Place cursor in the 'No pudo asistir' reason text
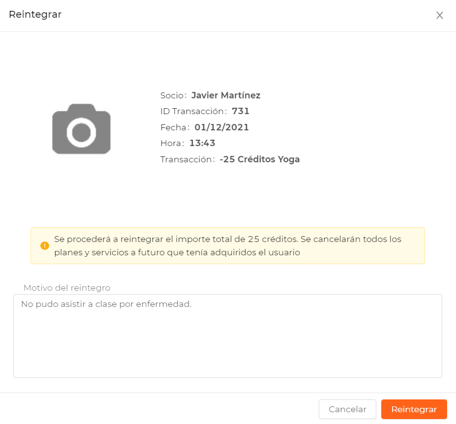The width and height of the screenshot is (456, 424). pyautogui.click(x=106, y=304)
